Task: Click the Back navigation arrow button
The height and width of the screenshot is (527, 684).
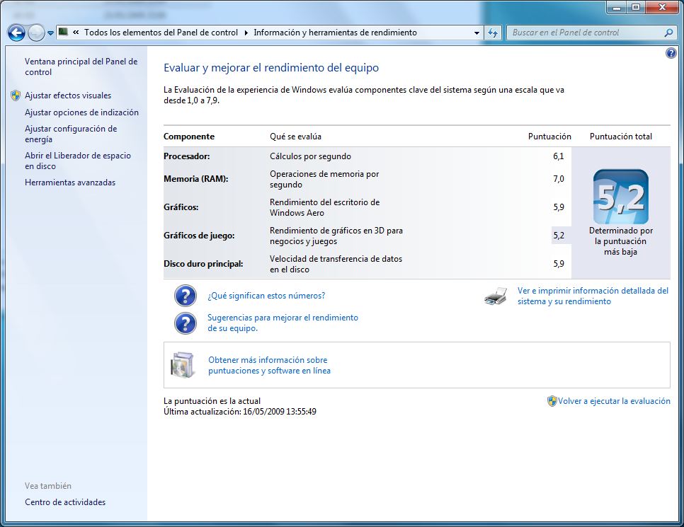Action: [16, 33]
